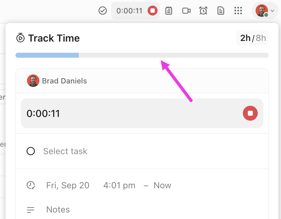Open the Notepad clipboard icon
Viewport: 281px width, 219px height.
(169, 10)
